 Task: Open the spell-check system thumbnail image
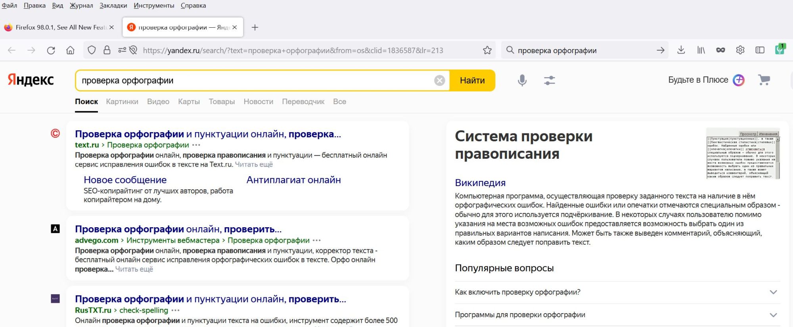point(743,154)
